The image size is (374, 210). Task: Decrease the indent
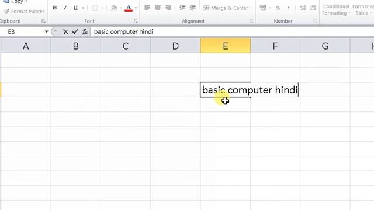182,8
